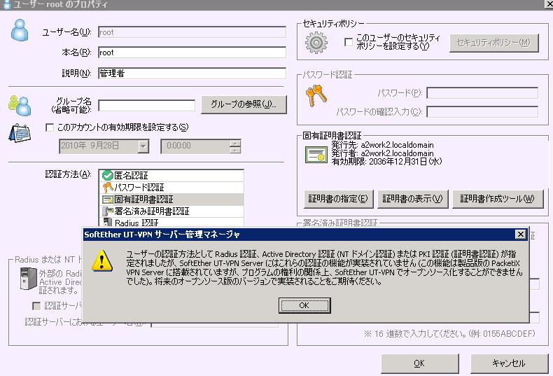Toggle the 認証サーバー checkbox in Radius section
Viewport: 553px width, 376px height.
[36, 305]
